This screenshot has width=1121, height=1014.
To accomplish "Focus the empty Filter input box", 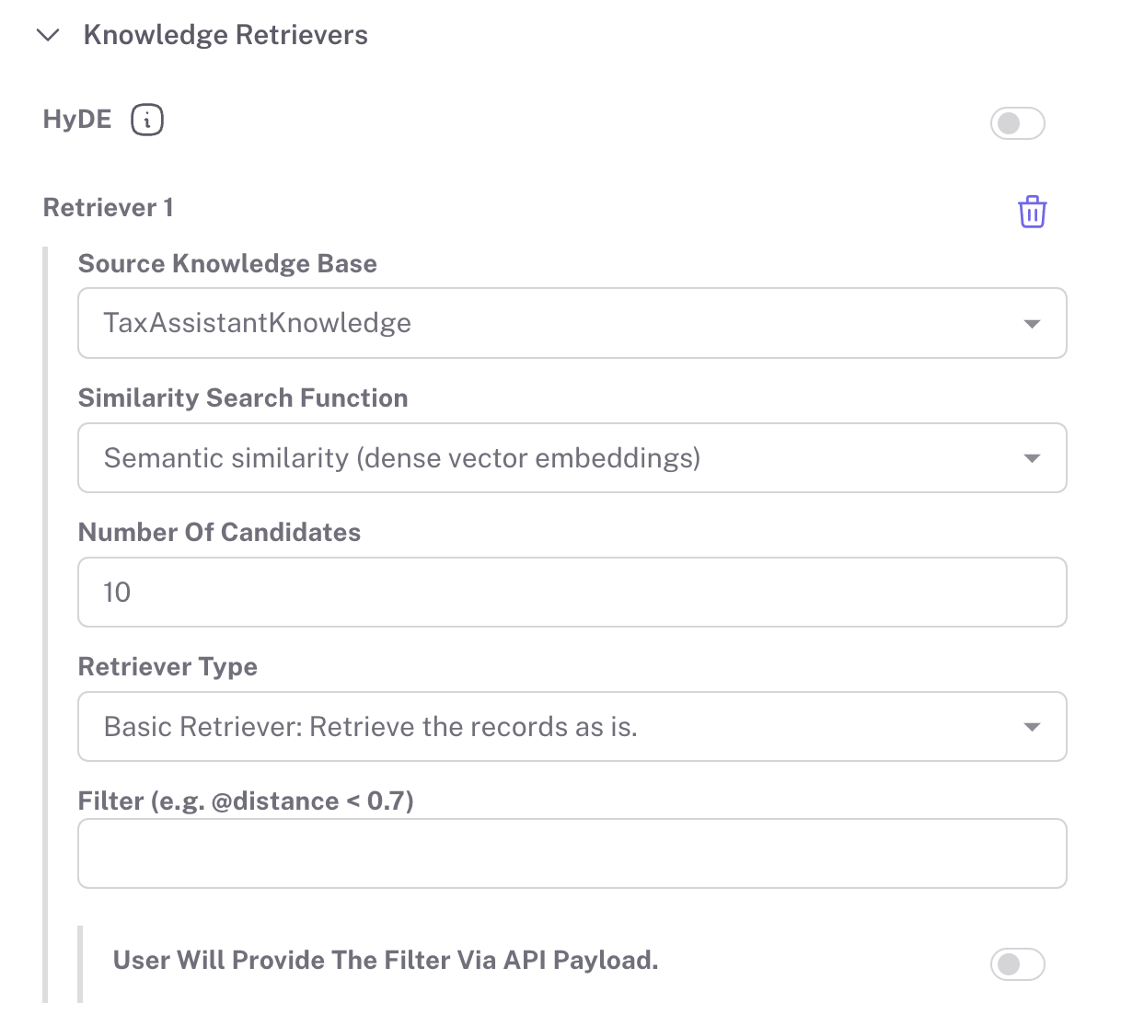I will 572,853.
